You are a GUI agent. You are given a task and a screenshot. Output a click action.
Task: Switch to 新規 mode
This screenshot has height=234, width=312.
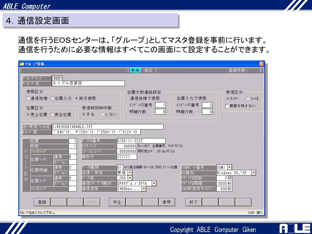[x=135, y=70]
